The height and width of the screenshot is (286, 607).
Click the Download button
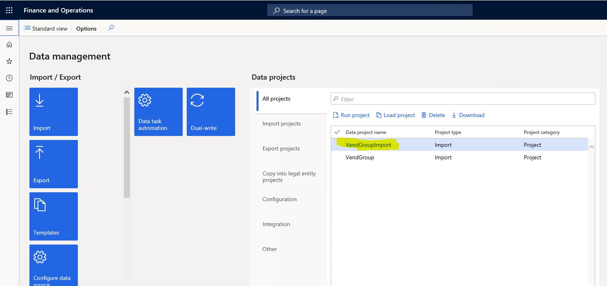(468, 115)
